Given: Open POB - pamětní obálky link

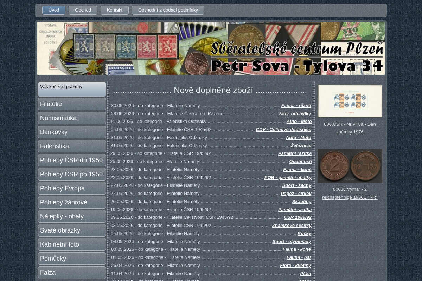Looking at the screenshot, I should (x=288, y=178).
